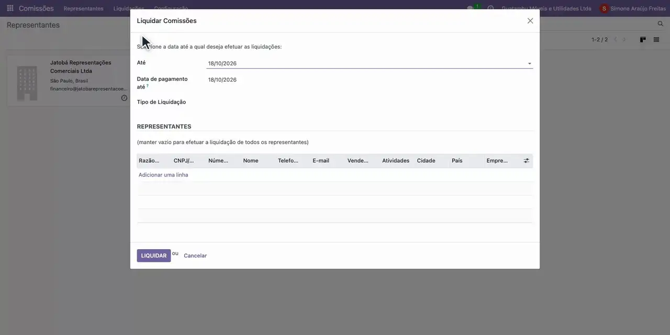Go to Comissões app home
670x335 pixels.
click(36, 8)
